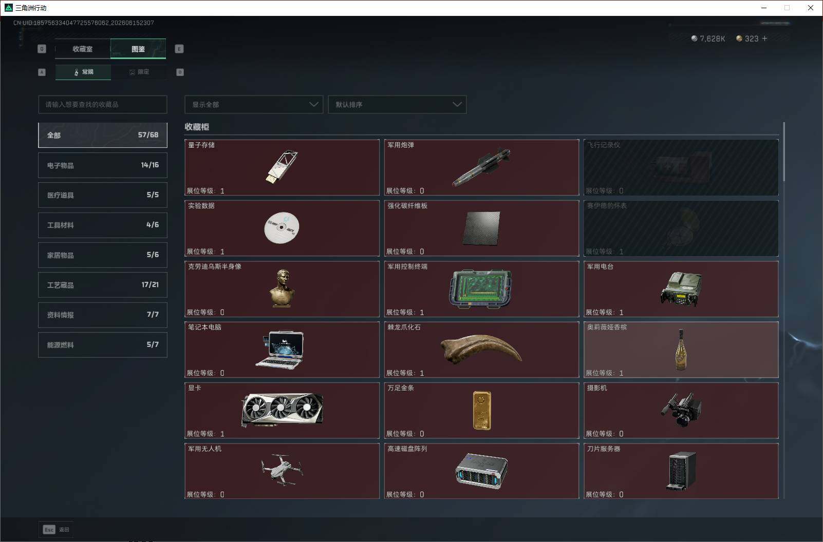Screen dimensions: 823x542
Task: Select the 笔记本电脑 laptop thumbnail
Action: [x=280, y=350]
